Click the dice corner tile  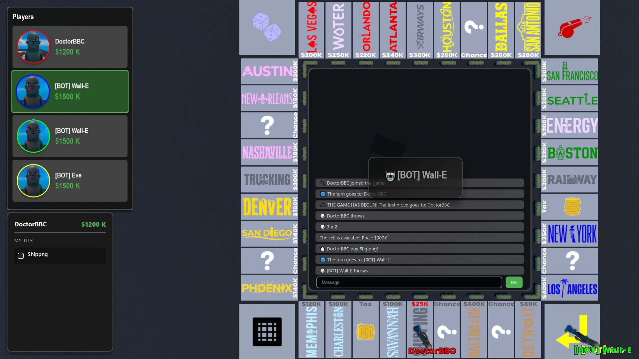tap(267, 28)
